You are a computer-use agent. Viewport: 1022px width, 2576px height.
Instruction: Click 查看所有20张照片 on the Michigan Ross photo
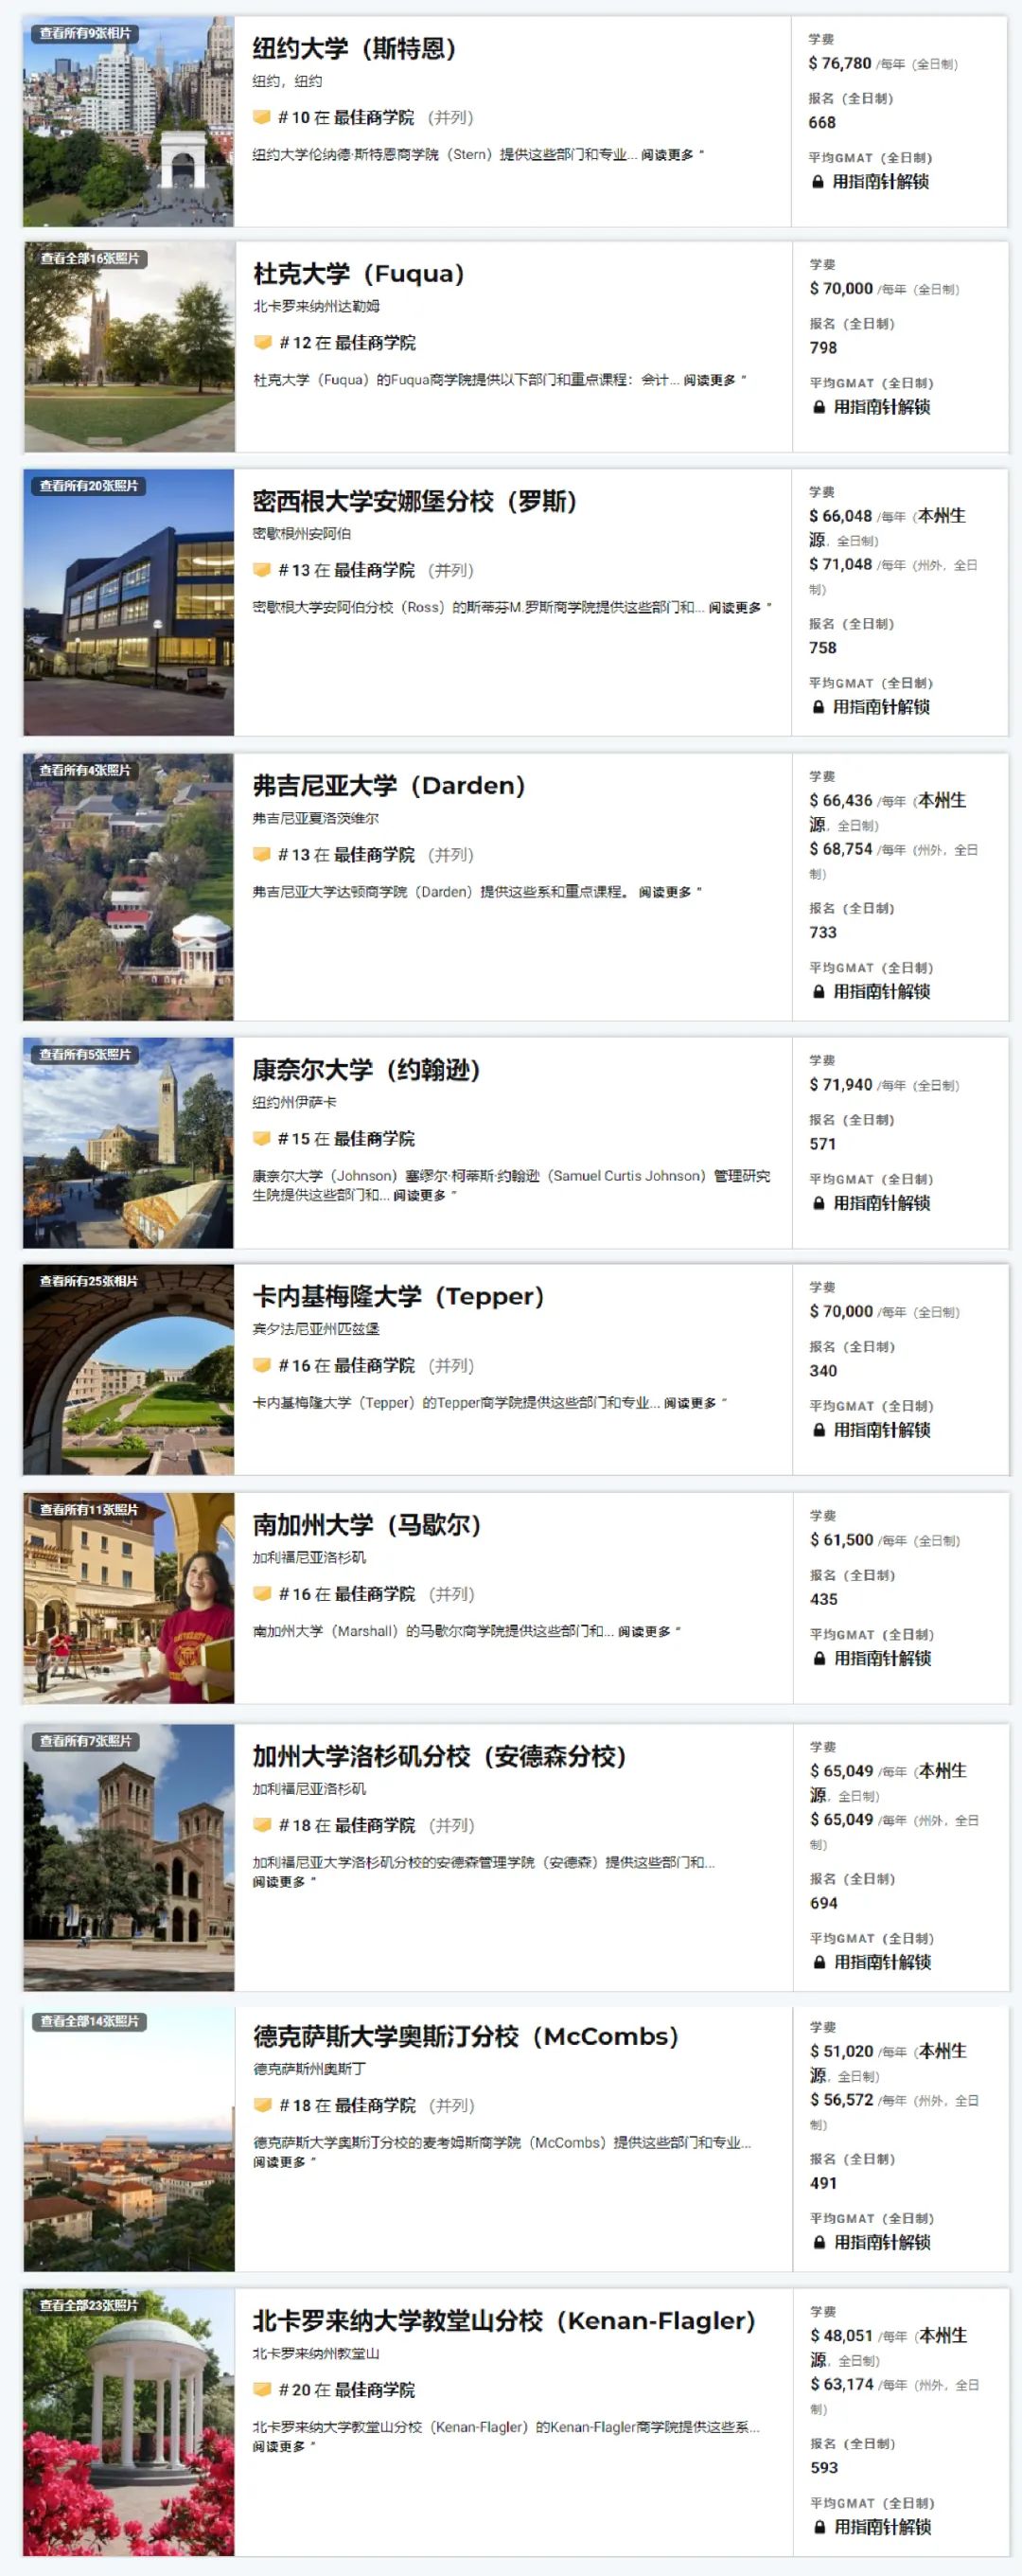pyautogui.click(x=88, y=486)
